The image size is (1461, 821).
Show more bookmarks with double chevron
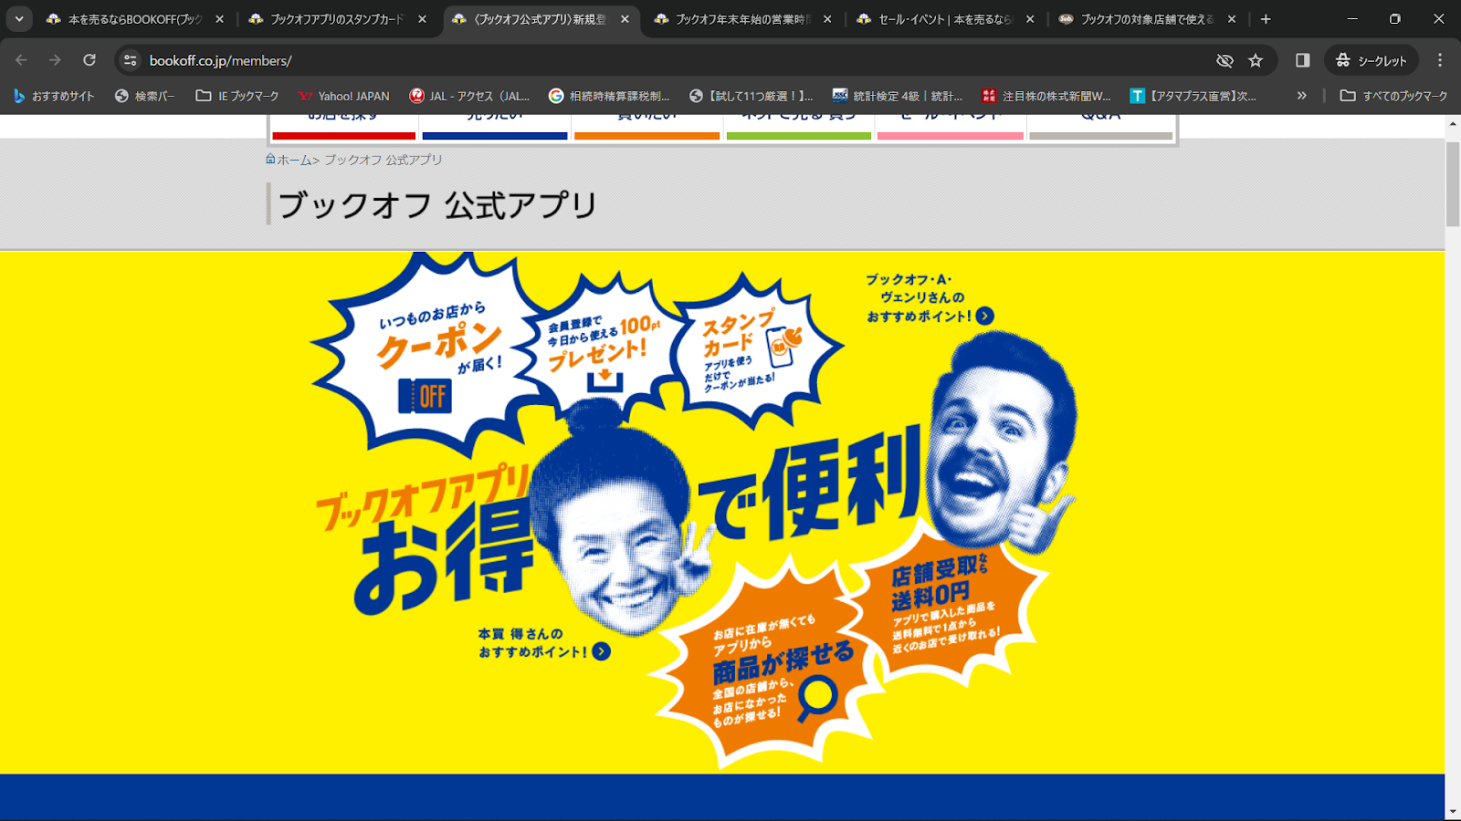pyautogui.click(x=1301, y=96)
